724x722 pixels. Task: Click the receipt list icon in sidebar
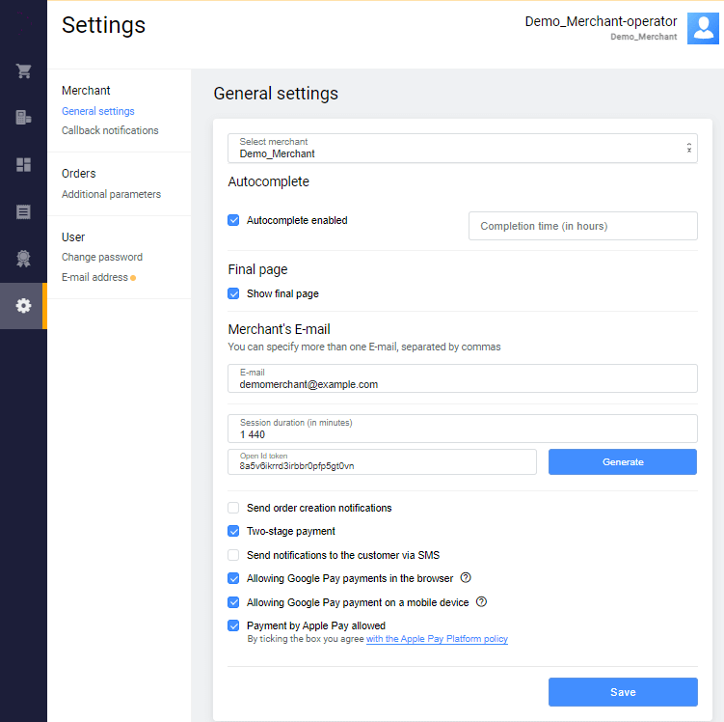point(23,211)
